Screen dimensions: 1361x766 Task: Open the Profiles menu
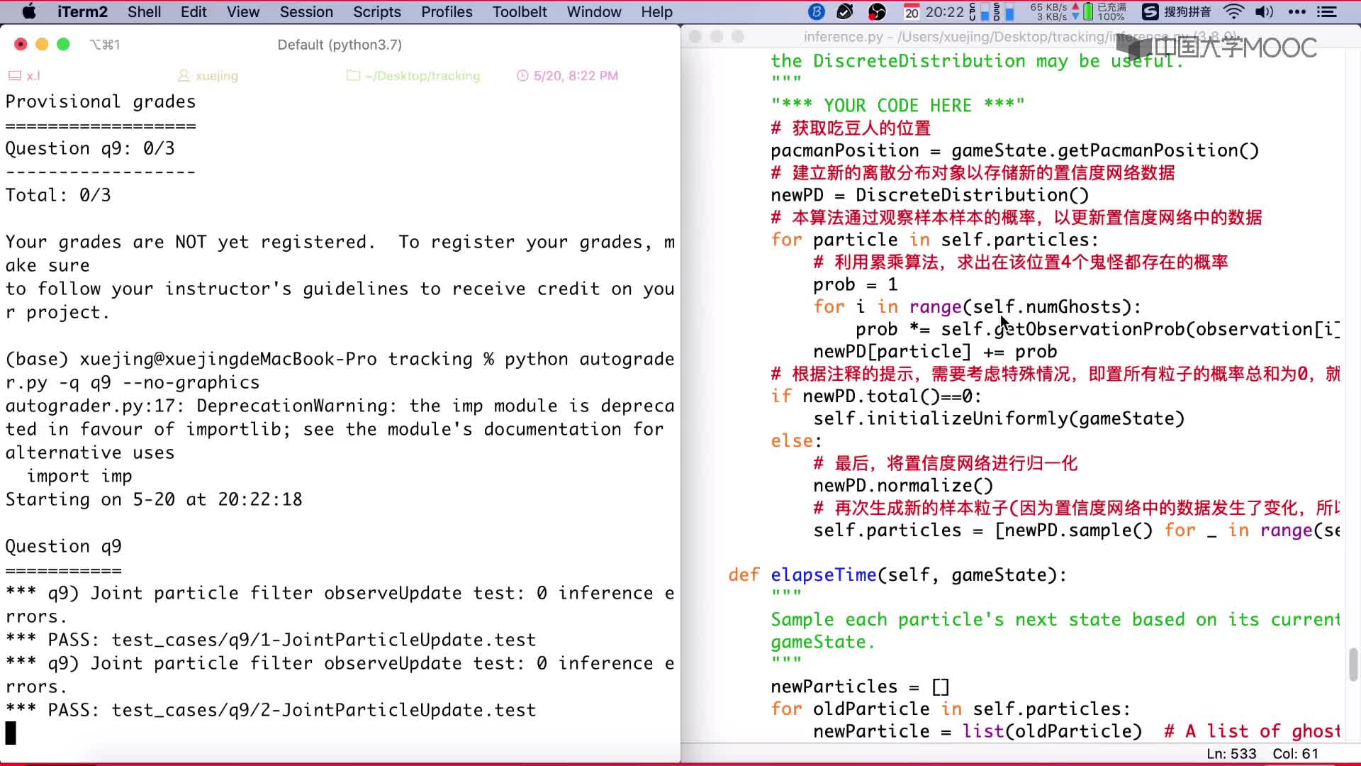point(446,11)
